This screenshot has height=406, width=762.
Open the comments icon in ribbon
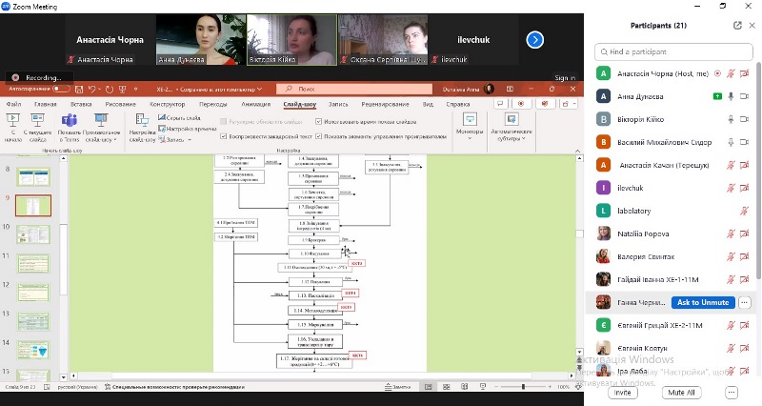[500, 104]
